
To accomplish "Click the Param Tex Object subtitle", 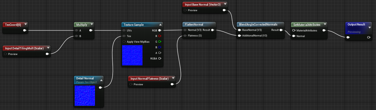I will (87, 82).
